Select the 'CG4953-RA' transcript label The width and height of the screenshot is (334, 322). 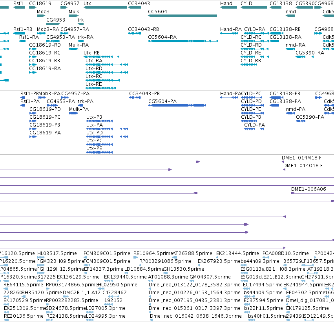pos(61,37)
